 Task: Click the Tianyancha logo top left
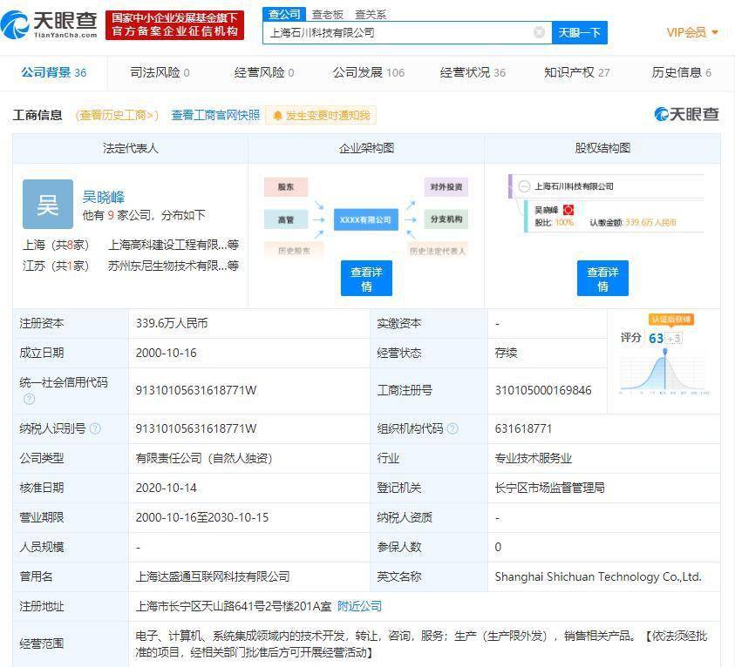tap(50, 23)
